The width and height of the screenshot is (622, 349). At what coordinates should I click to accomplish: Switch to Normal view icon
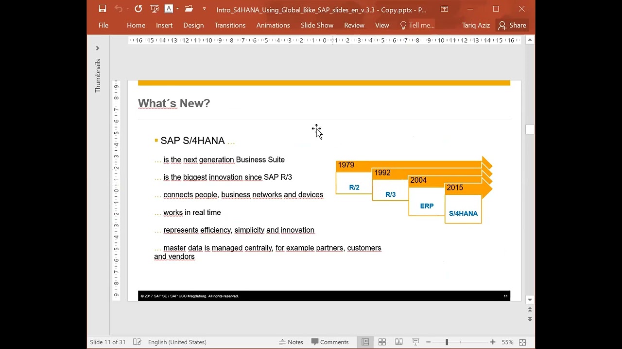click(365, 342)
